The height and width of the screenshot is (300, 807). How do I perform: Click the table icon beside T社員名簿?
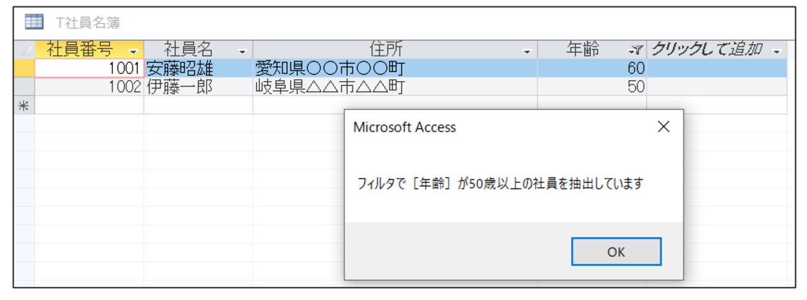34,22
